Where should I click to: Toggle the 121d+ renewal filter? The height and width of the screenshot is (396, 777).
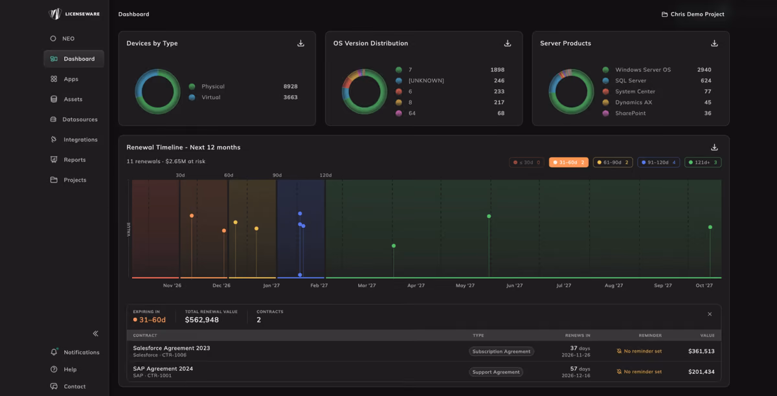point(703,162)
